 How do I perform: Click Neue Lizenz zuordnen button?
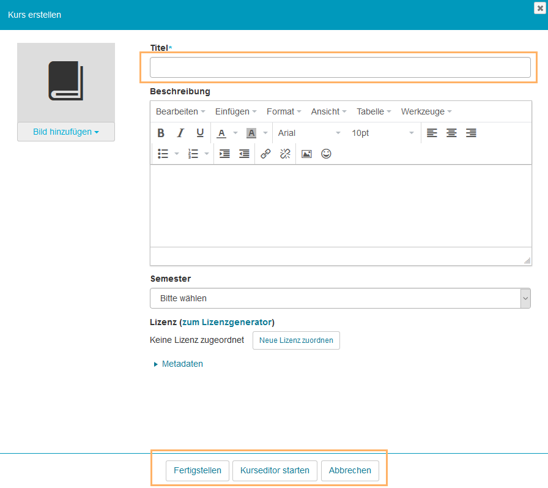click(296, 340)
